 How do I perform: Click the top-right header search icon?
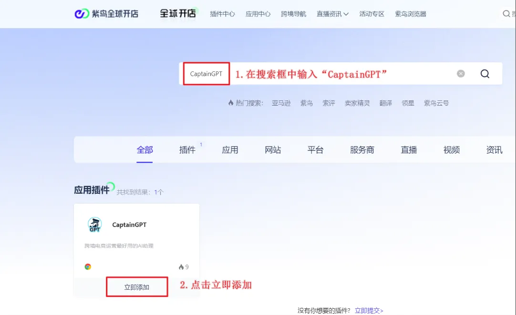coord(506,14)
